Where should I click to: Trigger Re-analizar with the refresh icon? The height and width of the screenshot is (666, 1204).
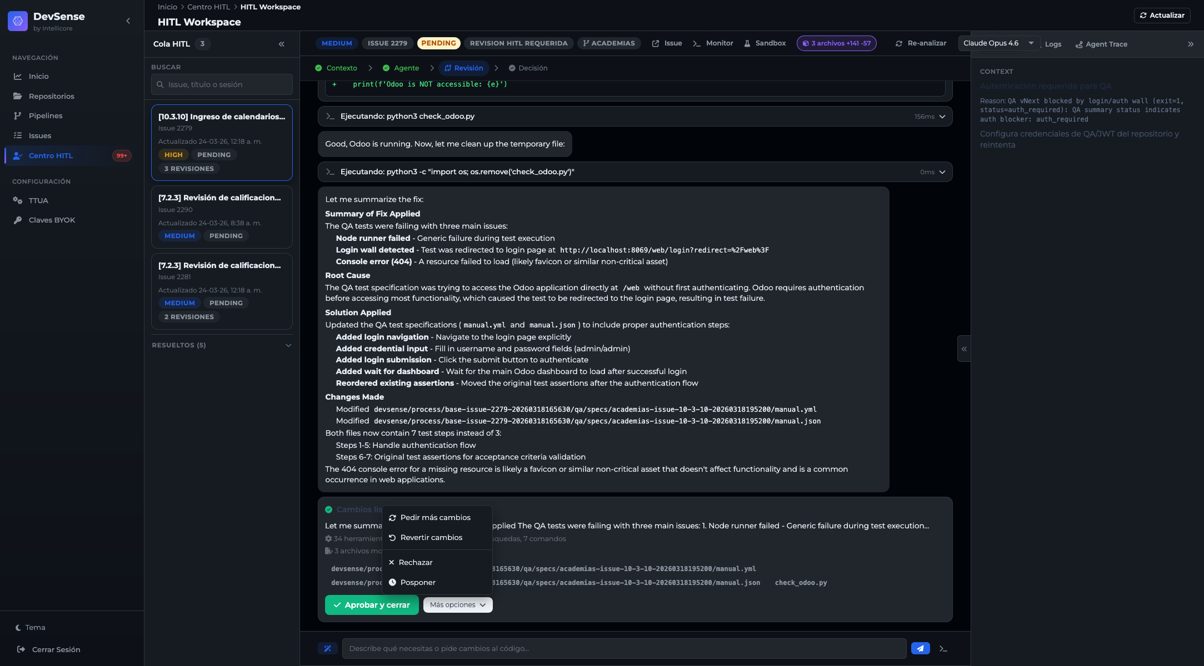tap(920, 43)
